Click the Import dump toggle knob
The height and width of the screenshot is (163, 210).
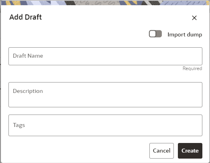pos(153,34)
